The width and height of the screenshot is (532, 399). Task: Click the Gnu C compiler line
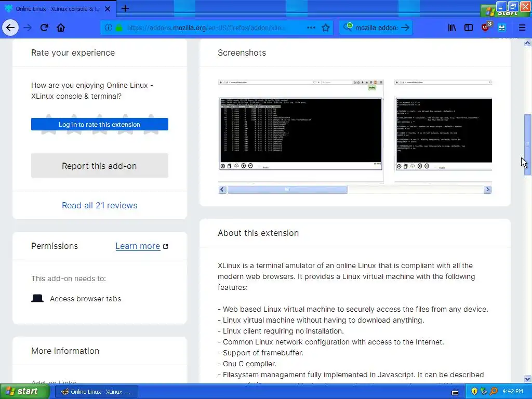click(247, 364)
